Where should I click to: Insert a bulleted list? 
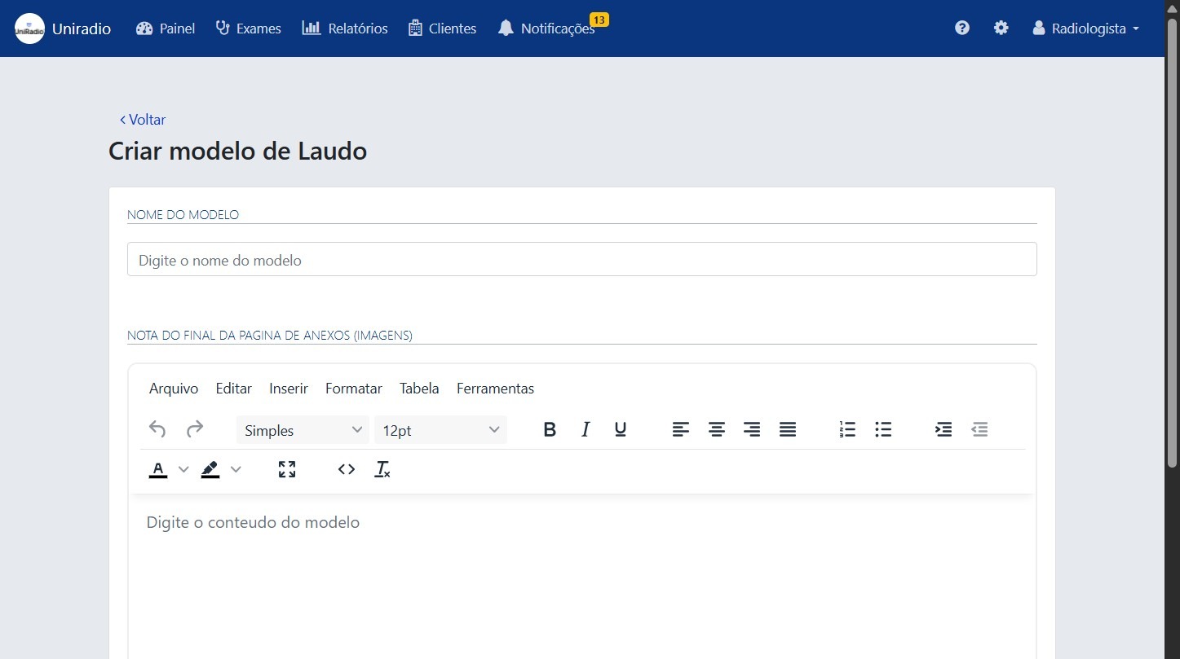point(882,430)
